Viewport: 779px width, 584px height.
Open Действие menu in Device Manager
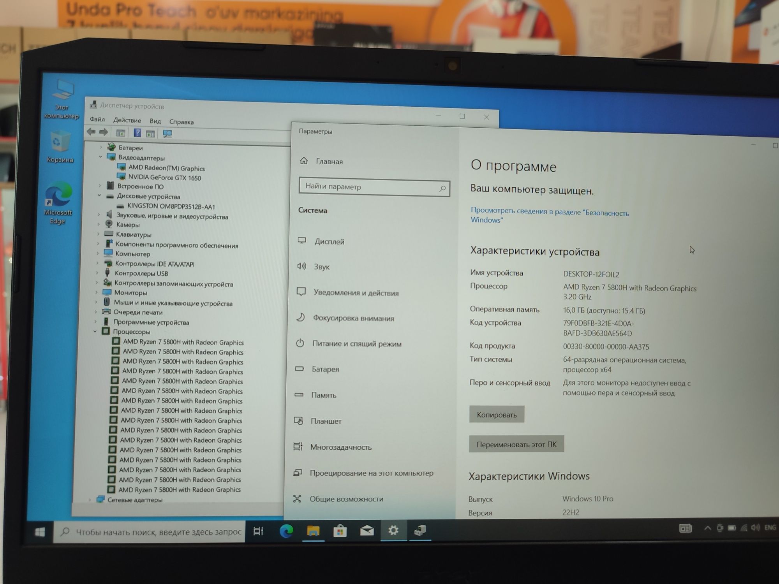coord(127,120)
